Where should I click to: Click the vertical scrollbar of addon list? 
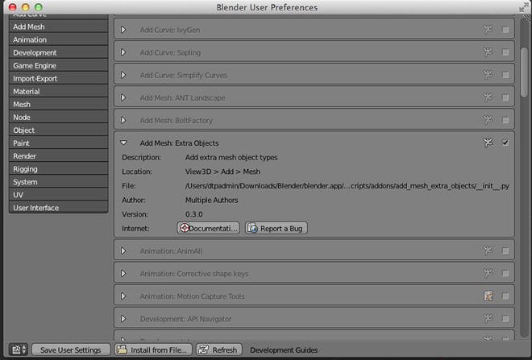(x=524, y=71)
